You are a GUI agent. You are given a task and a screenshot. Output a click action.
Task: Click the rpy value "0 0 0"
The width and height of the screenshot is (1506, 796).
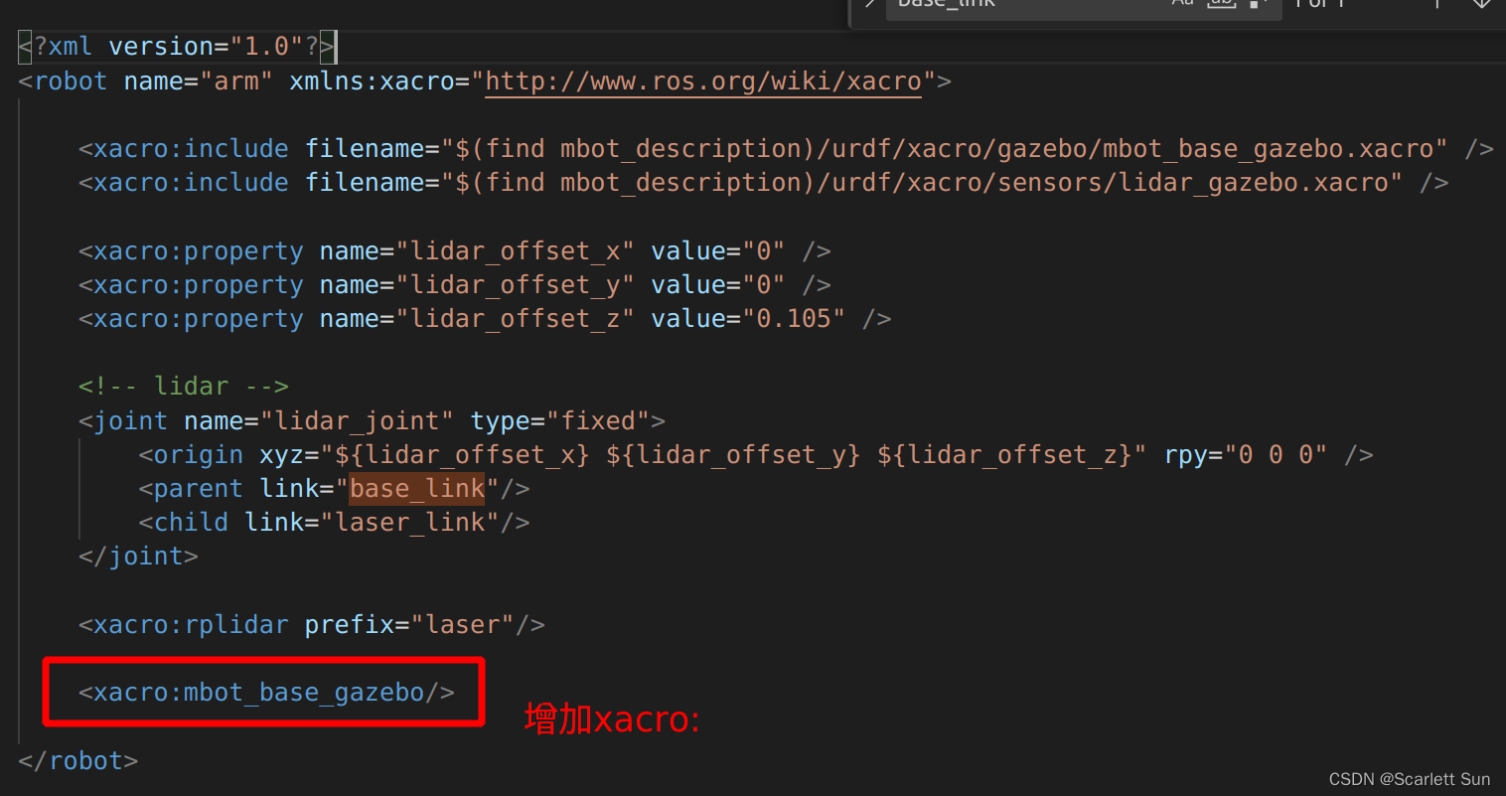(1276, 455)
